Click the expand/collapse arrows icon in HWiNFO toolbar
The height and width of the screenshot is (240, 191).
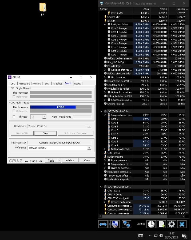(103, 224)
